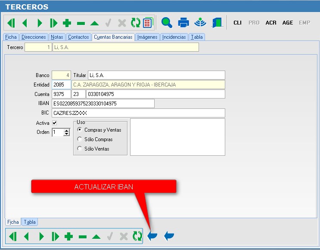Remove bank account with bottom minus icon
This screenshot has width=320, height=250.
pyautogui.click(x=82, y=237)
